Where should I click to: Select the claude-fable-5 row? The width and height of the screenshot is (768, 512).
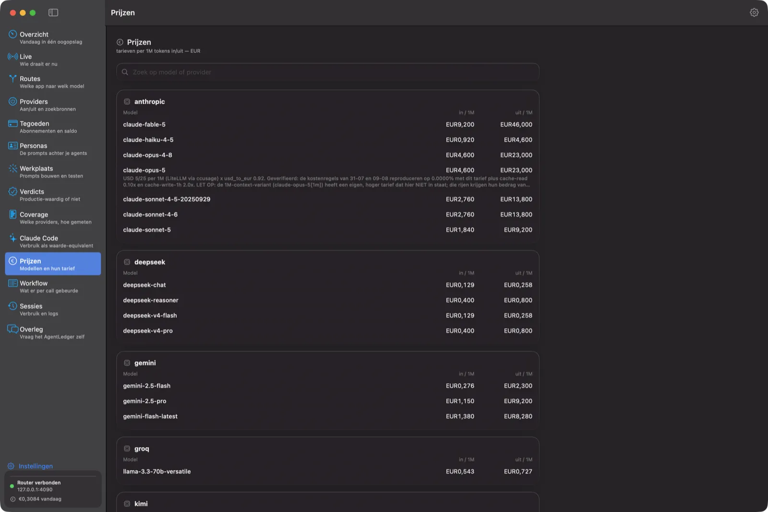(327, 124)
